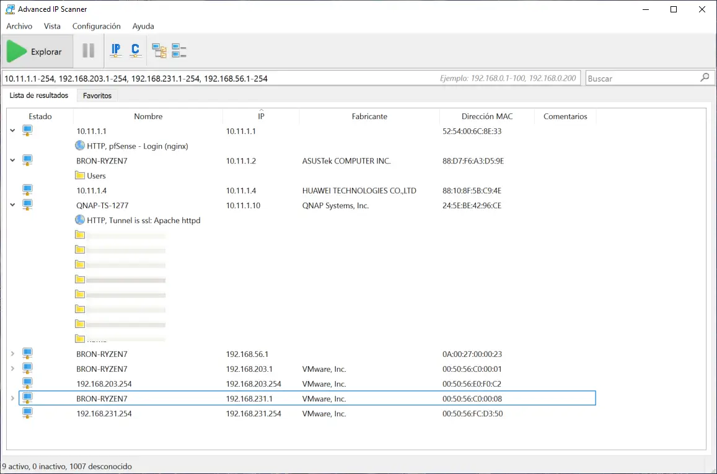
Task: Open the HTTP pfSense Login globe icon
Action: (x=79, y=145)
